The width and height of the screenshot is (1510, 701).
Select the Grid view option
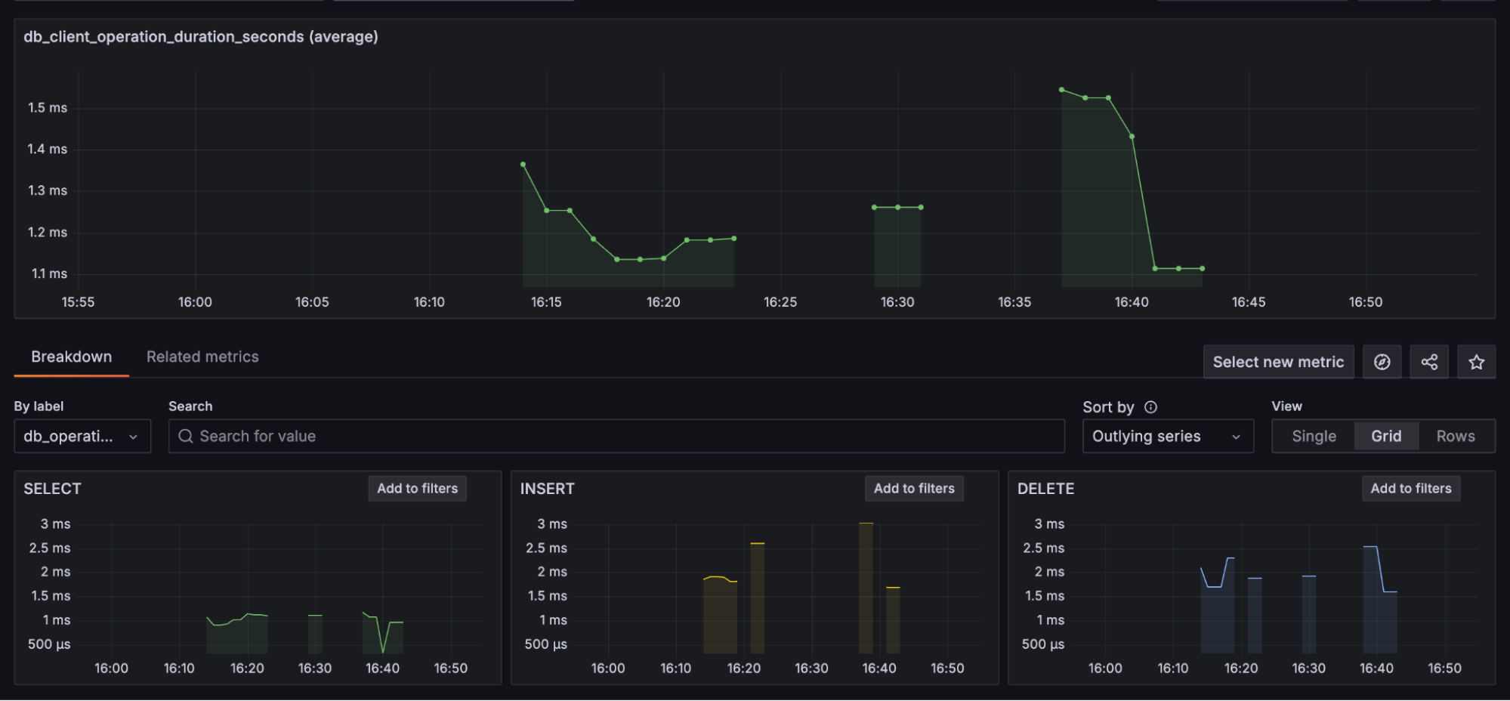tap(1386, 436)
